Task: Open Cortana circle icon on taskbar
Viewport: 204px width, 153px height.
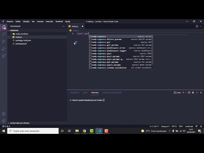Action: pos(62,131)
